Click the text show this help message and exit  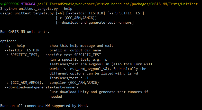[81, 46]
